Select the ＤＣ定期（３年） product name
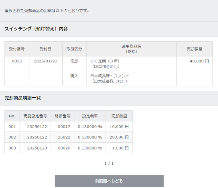The image size is (218, 188). coord(105,61)
